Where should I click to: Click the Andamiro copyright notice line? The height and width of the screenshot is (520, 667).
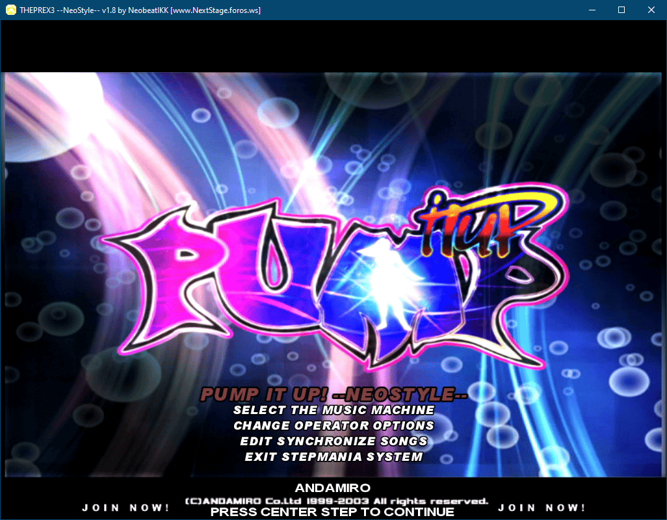[336, 501]
